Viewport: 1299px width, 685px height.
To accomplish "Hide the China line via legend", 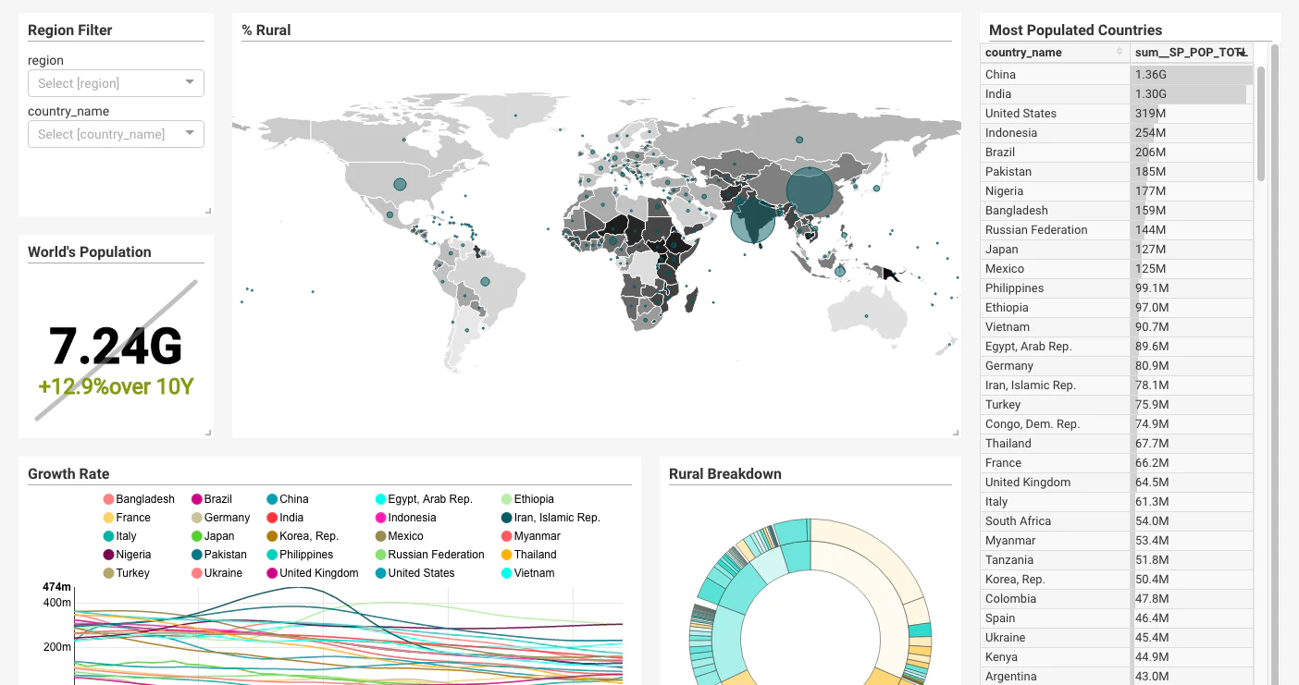I will (x=288, y=499).
